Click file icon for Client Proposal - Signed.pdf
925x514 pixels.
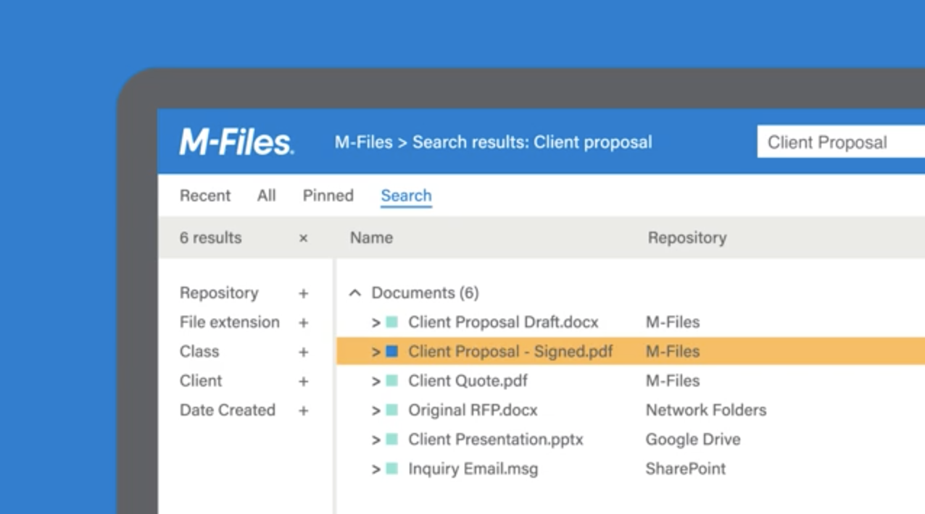click(392, 351)
